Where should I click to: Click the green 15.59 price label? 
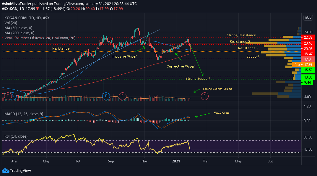pyautogui.click(x=308, y=70)
